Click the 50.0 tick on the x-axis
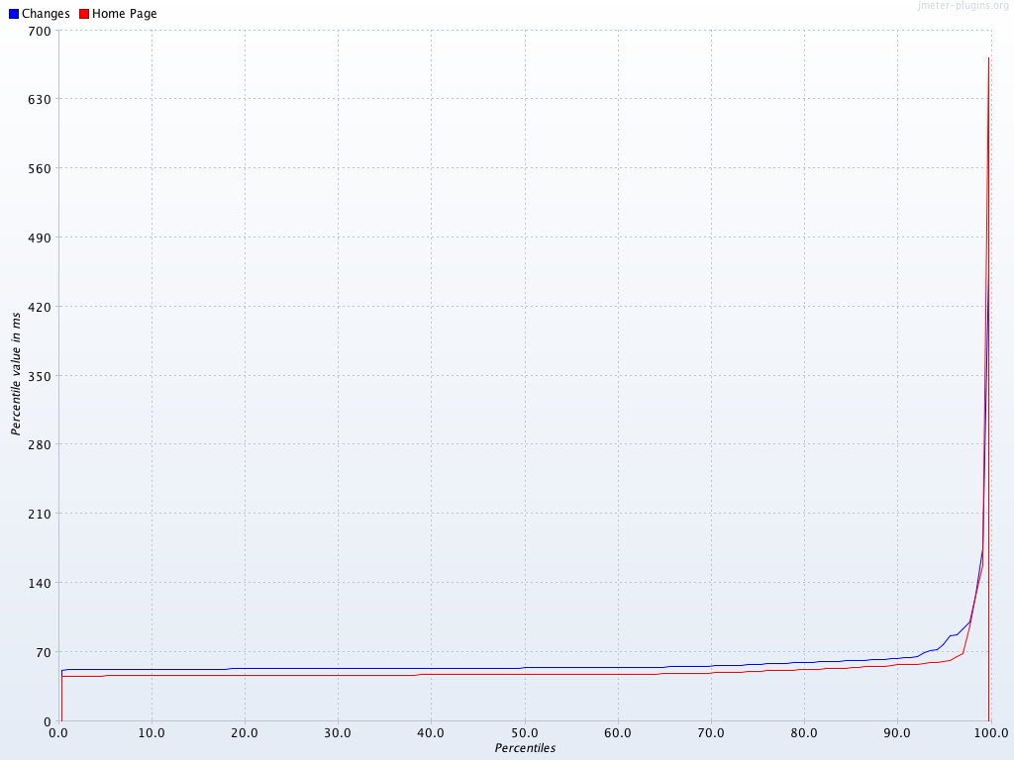 point(525,733)
